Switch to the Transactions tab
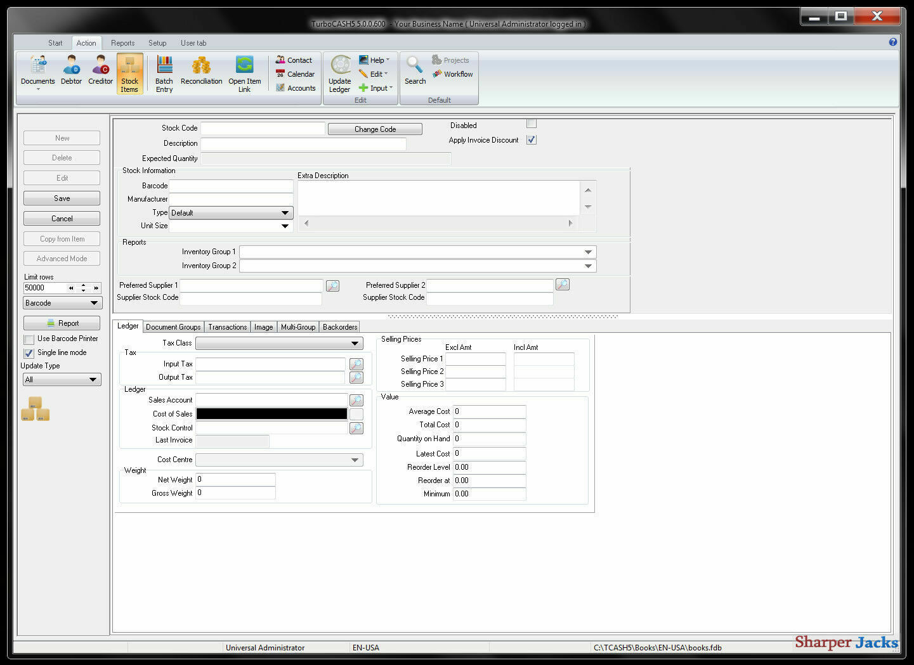Viewport: 914px width, 665px height. (x=227, y=327)
